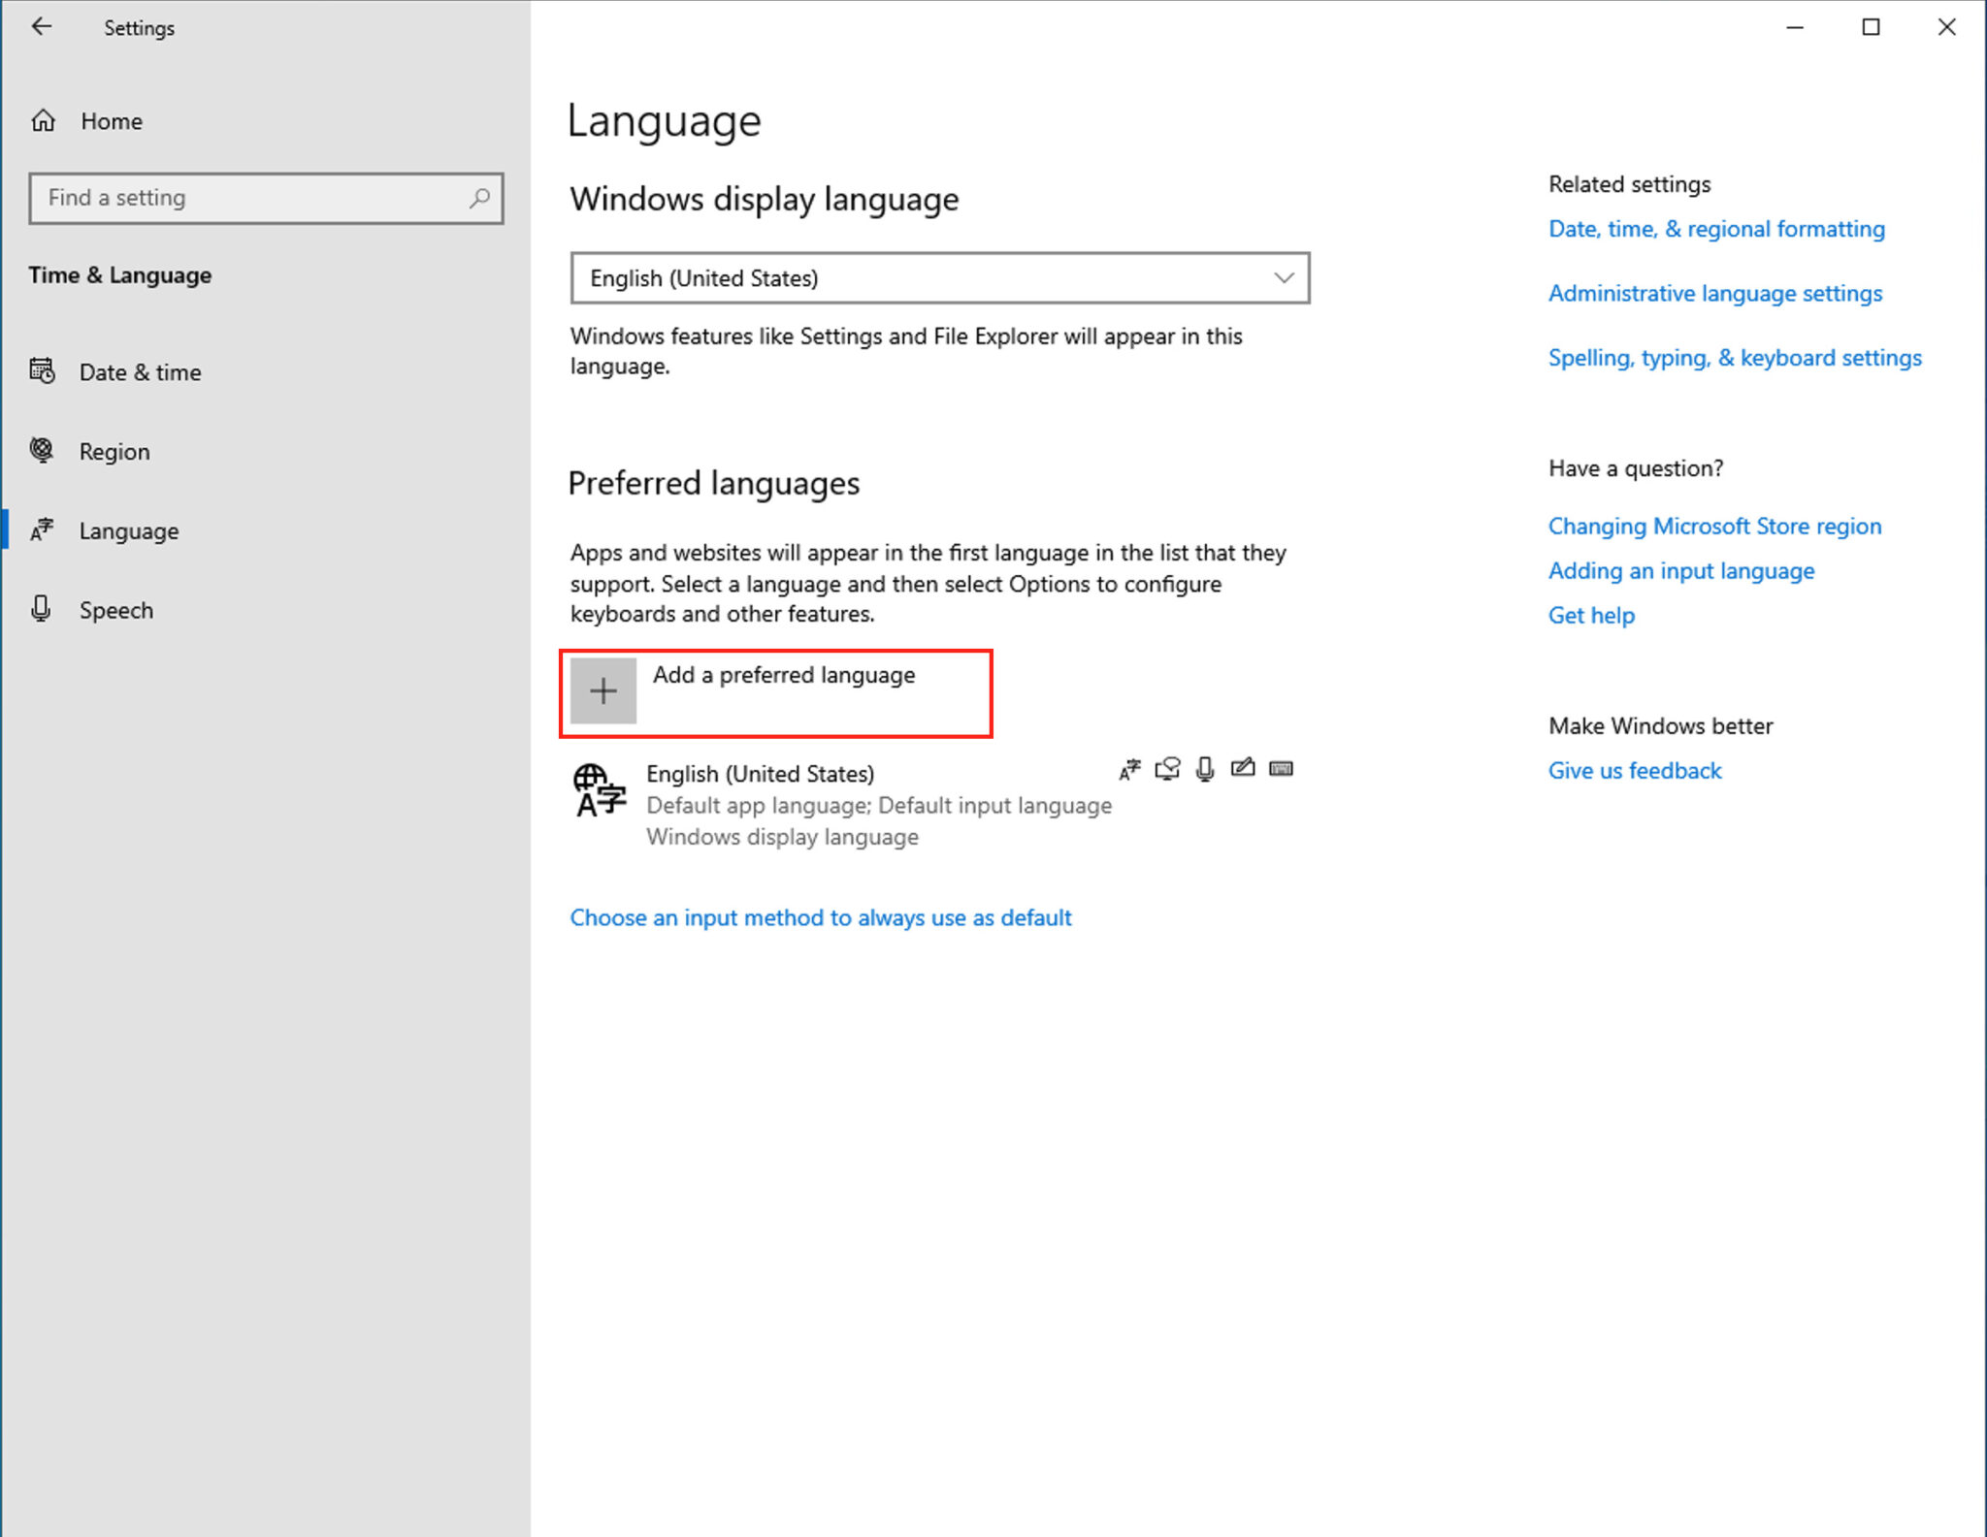Screen dimensions: 1987x1537
Task: Click the magnifier icon in the search box
Action: point(479,198)
